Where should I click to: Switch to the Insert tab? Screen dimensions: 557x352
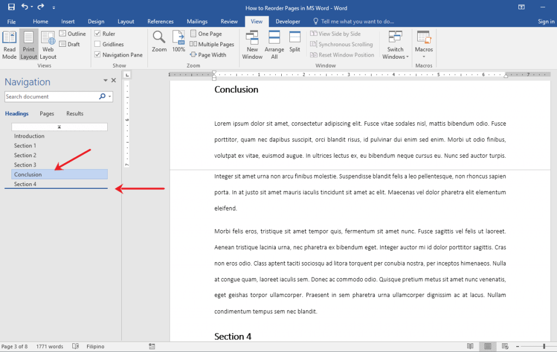tap(68, 21)
